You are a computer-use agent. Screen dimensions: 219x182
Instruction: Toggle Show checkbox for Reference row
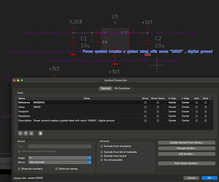point(146,102)
